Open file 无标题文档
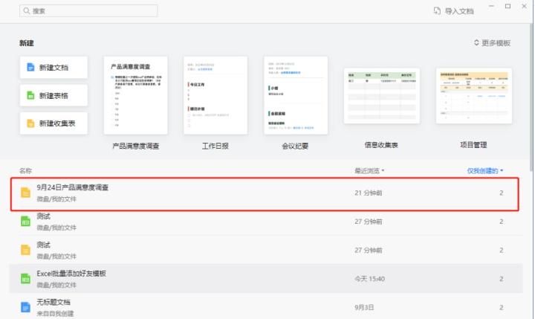The width and height of the screenshot is (535, 319). [266, 306]
